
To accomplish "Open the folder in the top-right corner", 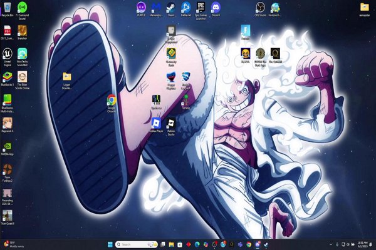I will tap(365, 9).
